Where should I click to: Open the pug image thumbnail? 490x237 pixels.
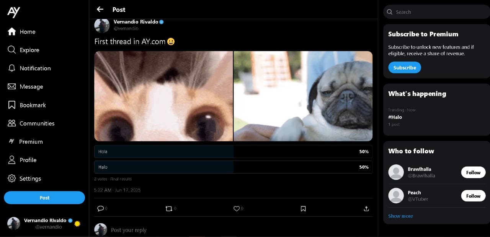pyautogui.click(x=303, y=96)
